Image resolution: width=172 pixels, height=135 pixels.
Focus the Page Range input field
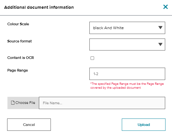click(x=127, y=74)
